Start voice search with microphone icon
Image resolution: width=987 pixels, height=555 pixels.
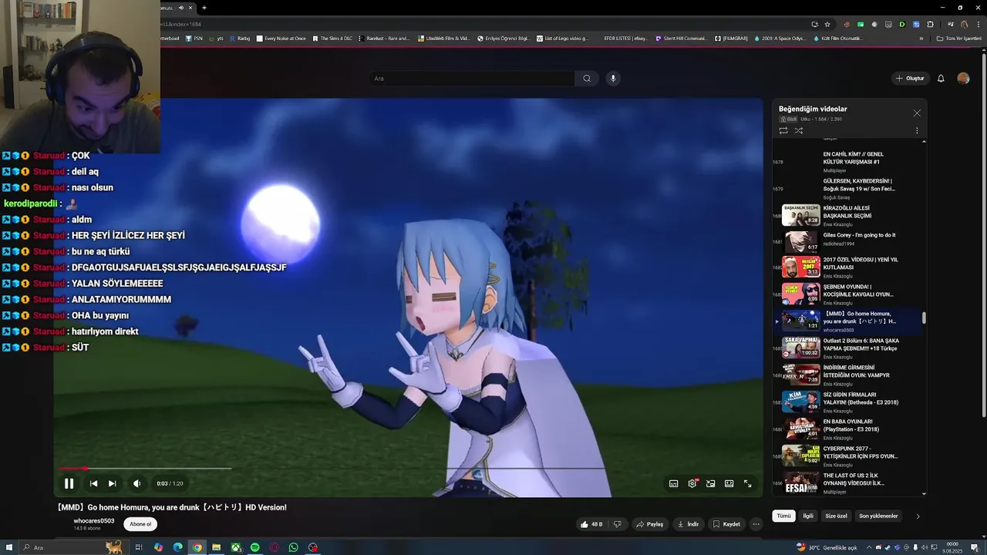coord(613,79)
